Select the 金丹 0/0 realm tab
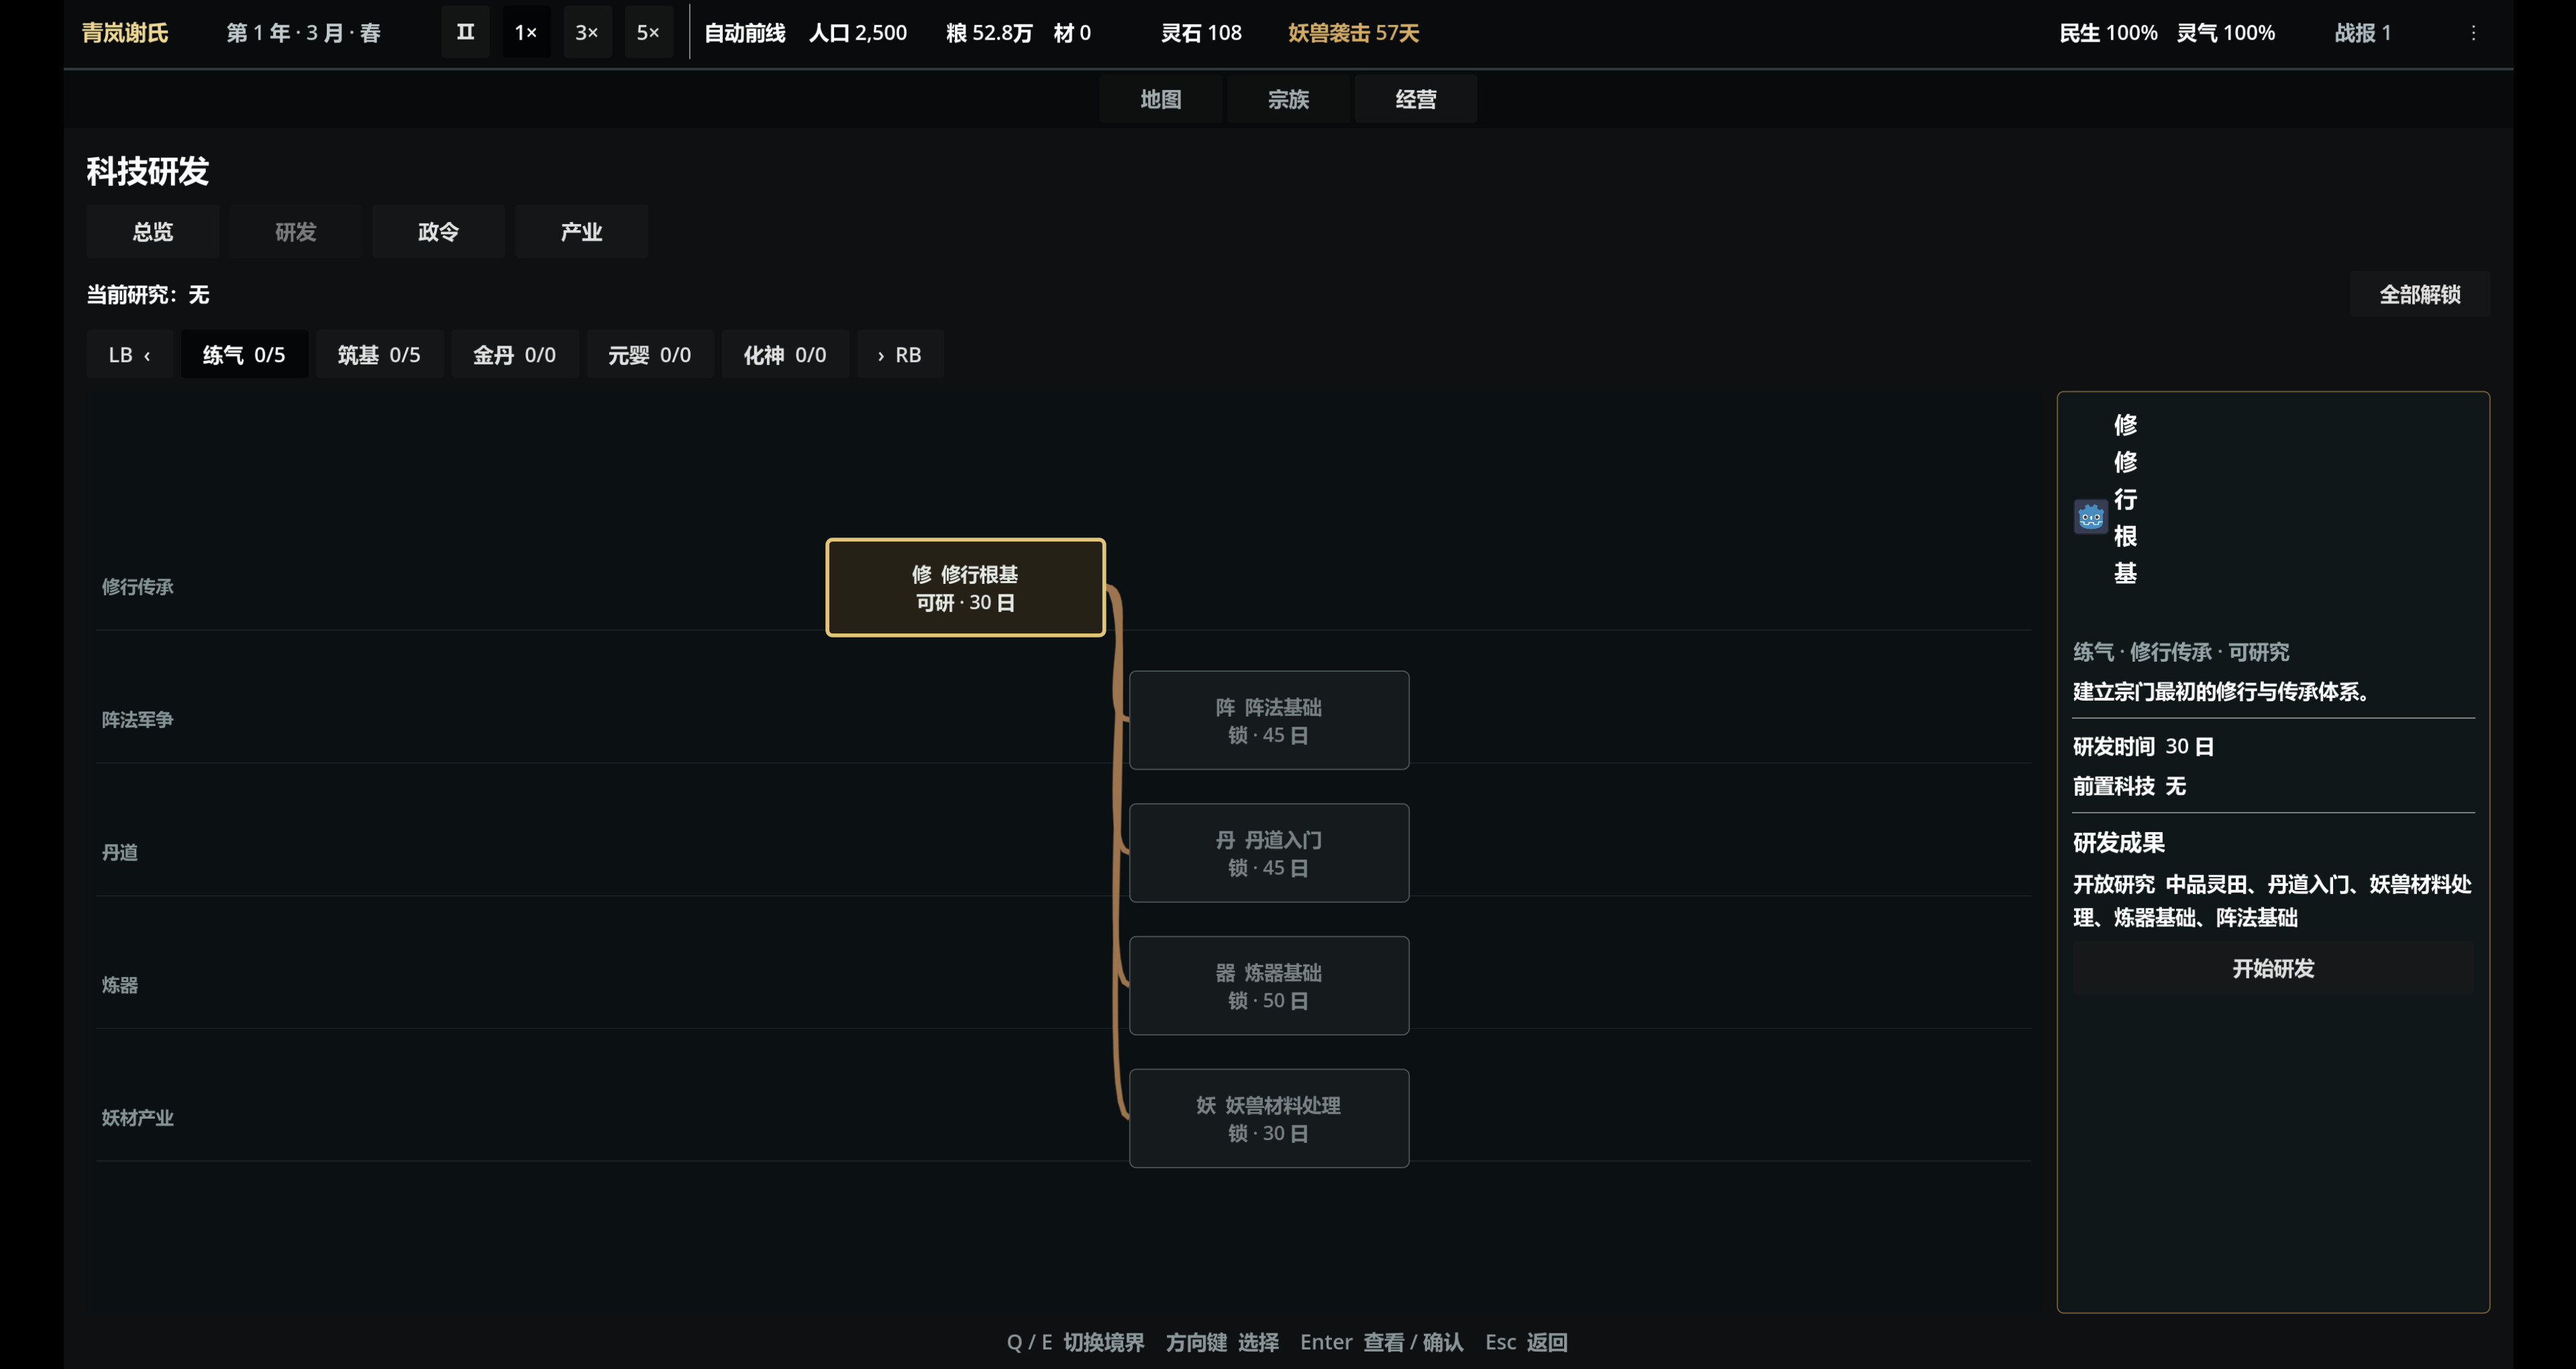The height and width of the screenshot is (1369, 2576). (x=514, y=355)
